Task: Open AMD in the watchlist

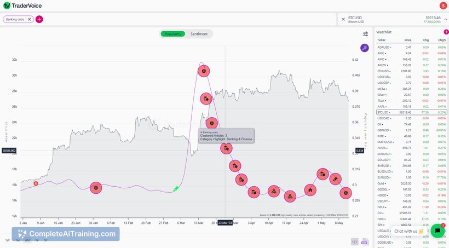Action: click(411, 59)
